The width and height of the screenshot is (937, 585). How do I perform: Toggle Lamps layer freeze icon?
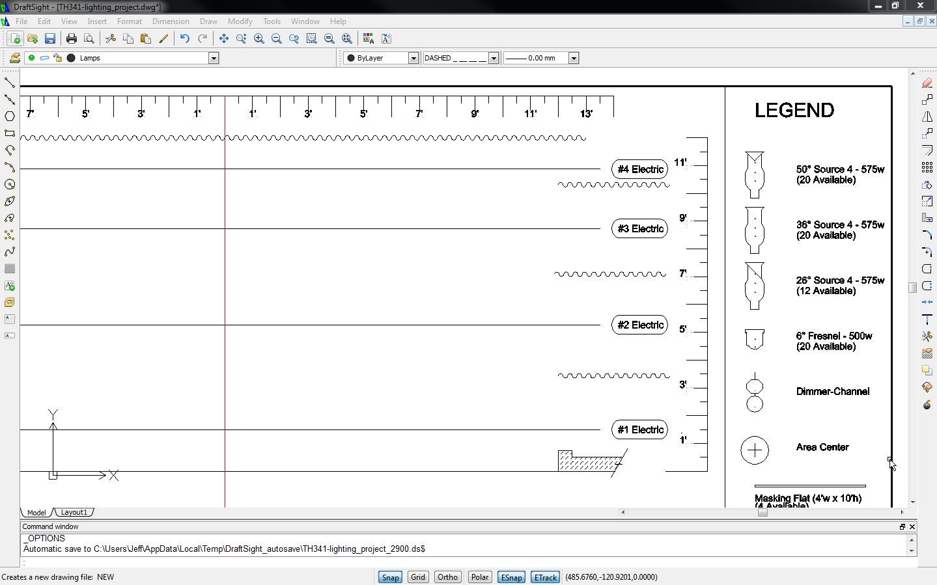tap(44, 58)
